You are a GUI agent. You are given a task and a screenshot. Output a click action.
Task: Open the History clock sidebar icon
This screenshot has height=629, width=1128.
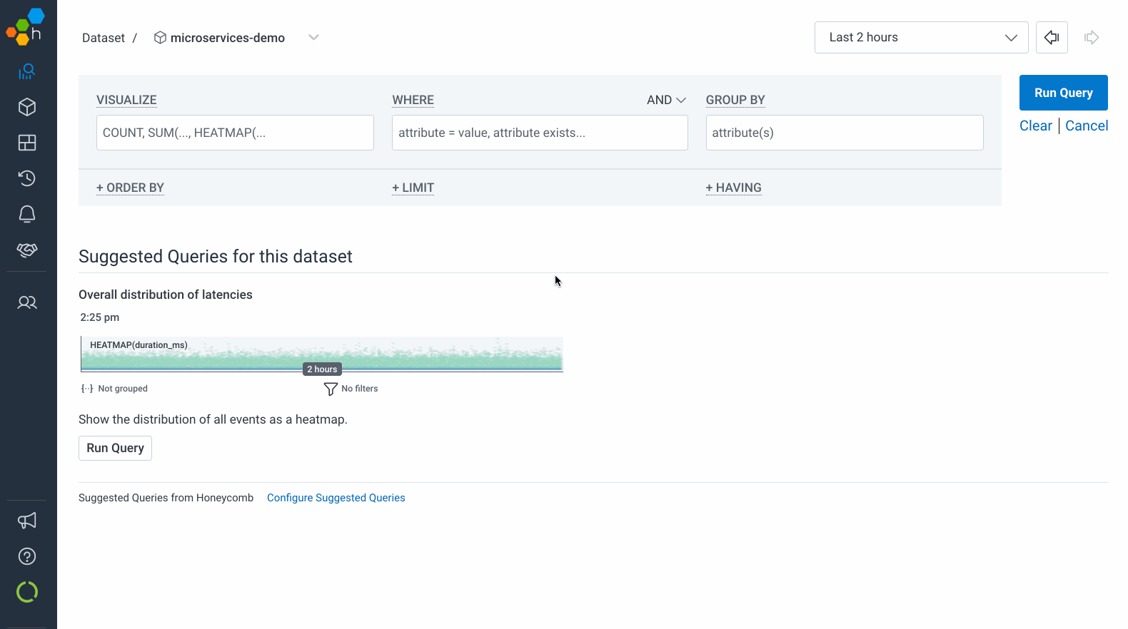pos(27,178)
